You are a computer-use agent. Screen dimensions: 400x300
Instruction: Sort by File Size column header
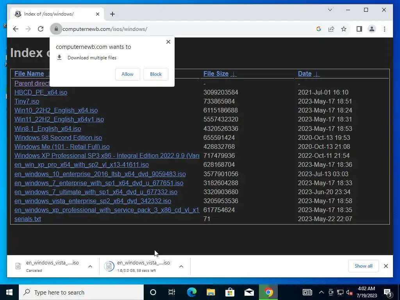(x=216, y=74)
